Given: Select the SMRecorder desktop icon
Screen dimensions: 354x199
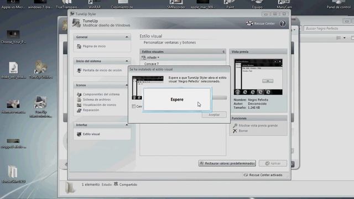Looking at the screenshot, I should click(x=176, y=4).
